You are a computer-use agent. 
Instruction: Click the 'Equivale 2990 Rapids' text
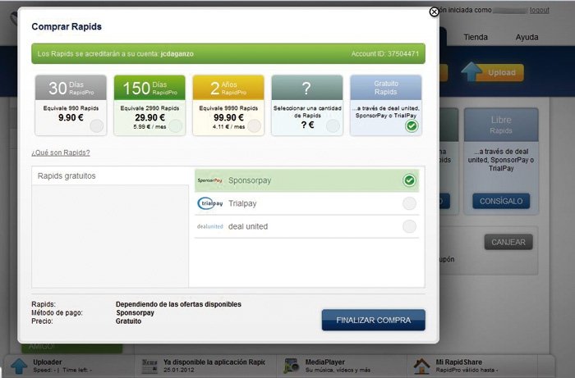[149, 108]
